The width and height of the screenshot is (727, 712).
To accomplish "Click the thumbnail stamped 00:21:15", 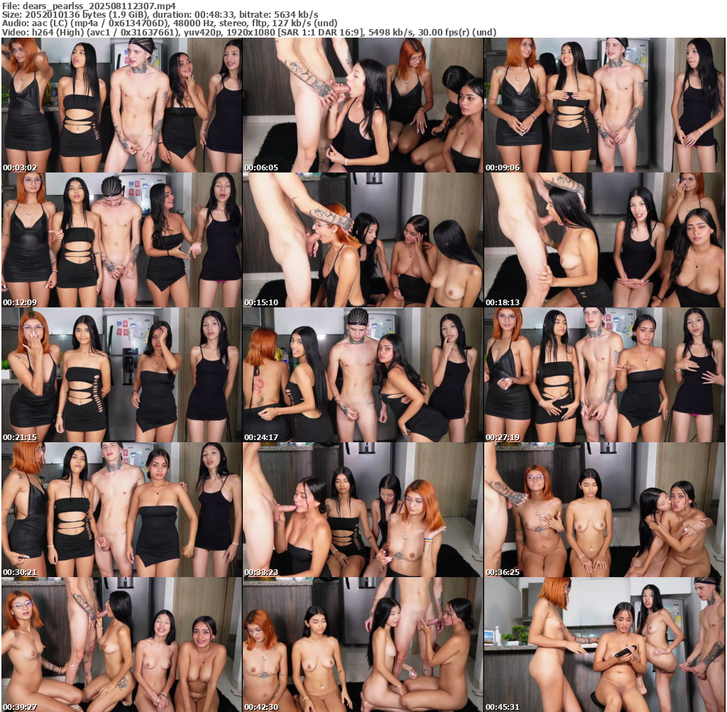I will (x=121, y=375).
